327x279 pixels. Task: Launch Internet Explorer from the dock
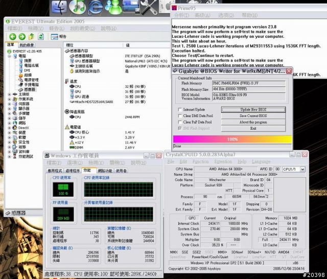tap(95, 7)
